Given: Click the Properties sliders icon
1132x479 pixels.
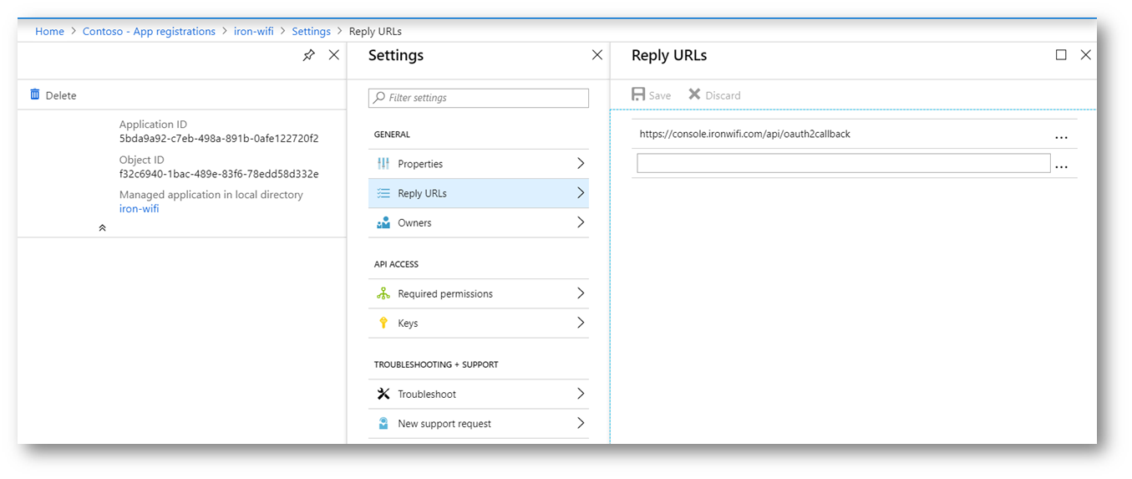Looking at the screenshot, I should [383, 164].
